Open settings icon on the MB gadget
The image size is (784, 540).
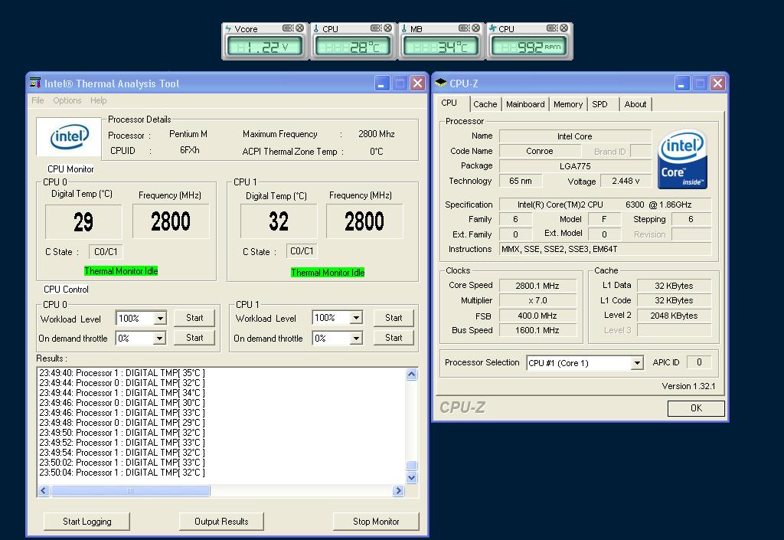coord(464,28)
